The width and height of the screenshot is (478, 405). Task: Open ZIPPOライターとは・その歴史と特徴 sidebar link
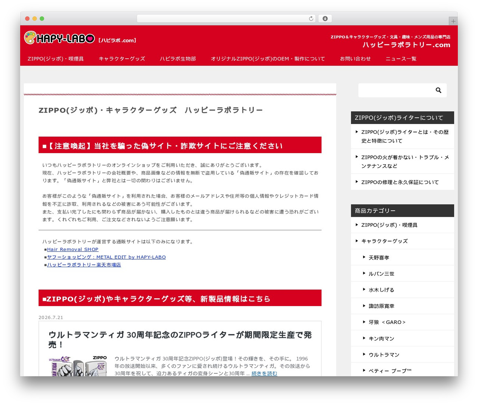click(405, 136)
